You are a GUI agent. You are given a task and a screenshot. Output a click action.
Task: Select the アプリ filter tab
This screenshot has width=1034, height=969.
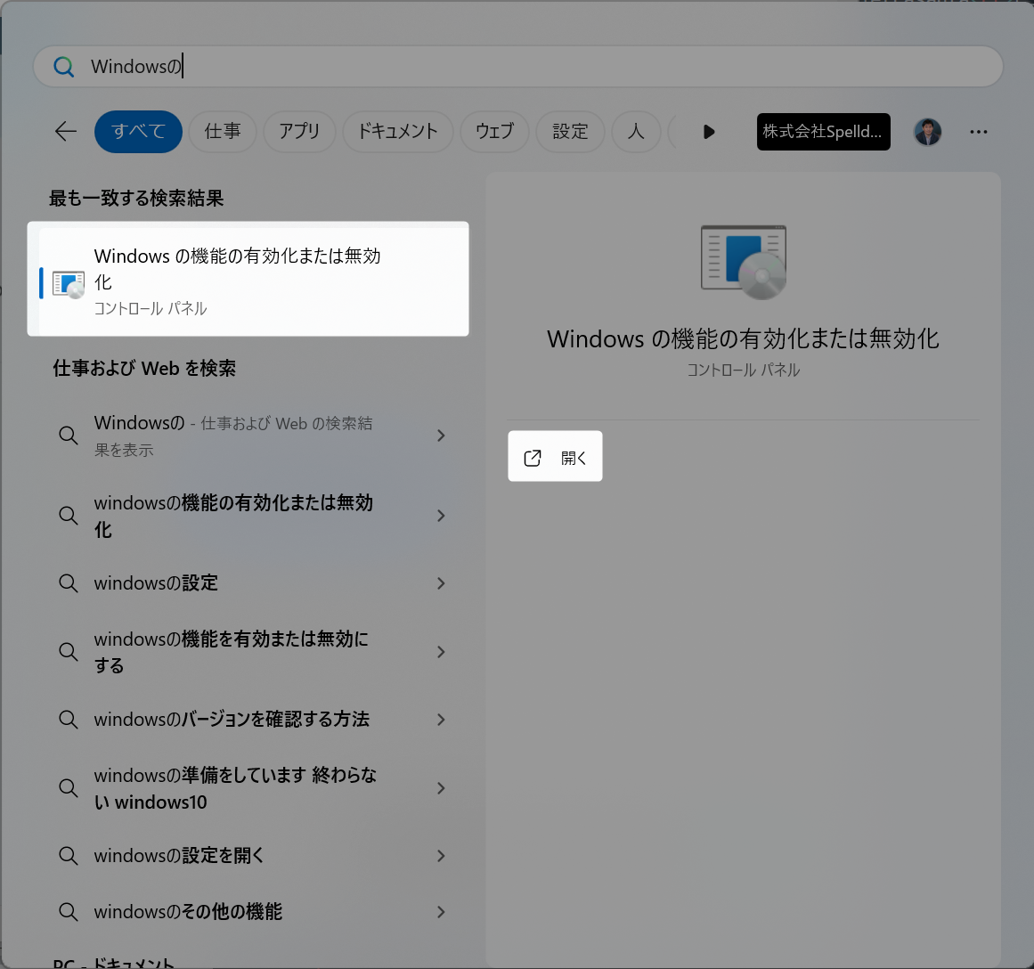click(299, 131)
